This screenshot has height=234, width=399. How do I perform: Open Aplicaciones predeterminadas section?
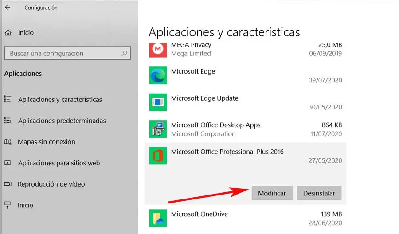[x=62, y=121]
